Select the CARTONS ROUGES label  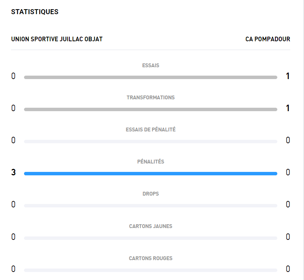(x=151, y=258)
